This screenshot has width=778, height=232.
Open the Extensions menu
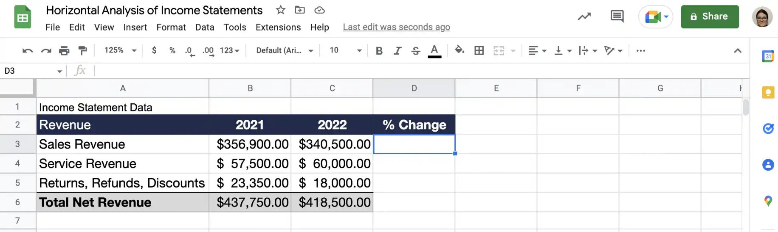pyautogui.click(x=278, y=28)
